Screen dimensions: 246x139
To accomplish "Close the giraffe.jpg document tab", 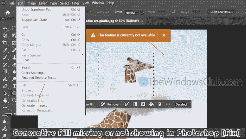I will [142, 21].
